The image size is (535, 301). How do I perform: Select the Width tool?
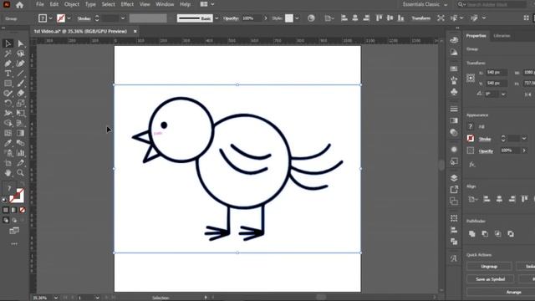[x=8, y=113]
